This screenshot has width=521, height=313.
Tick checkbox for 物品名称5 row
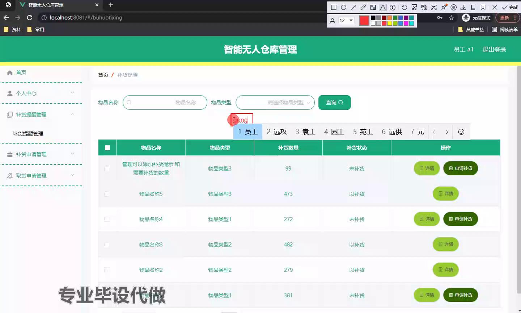coord(107,194)
